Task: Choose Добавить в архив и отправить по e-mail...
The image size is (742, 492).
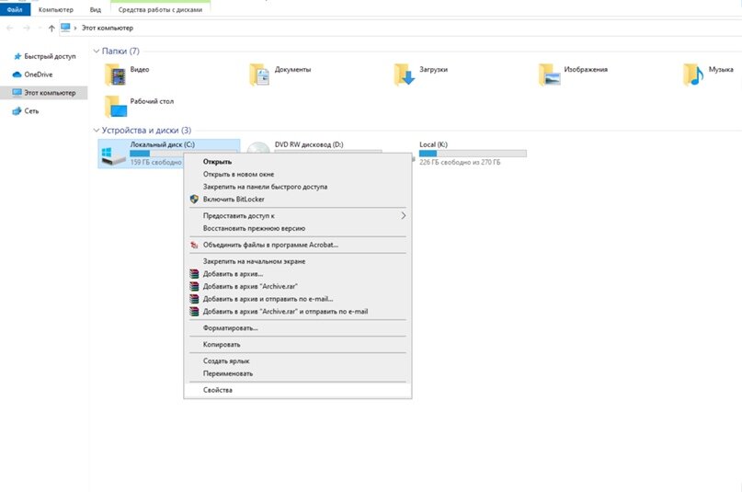Action: click(x=298, y=299)
